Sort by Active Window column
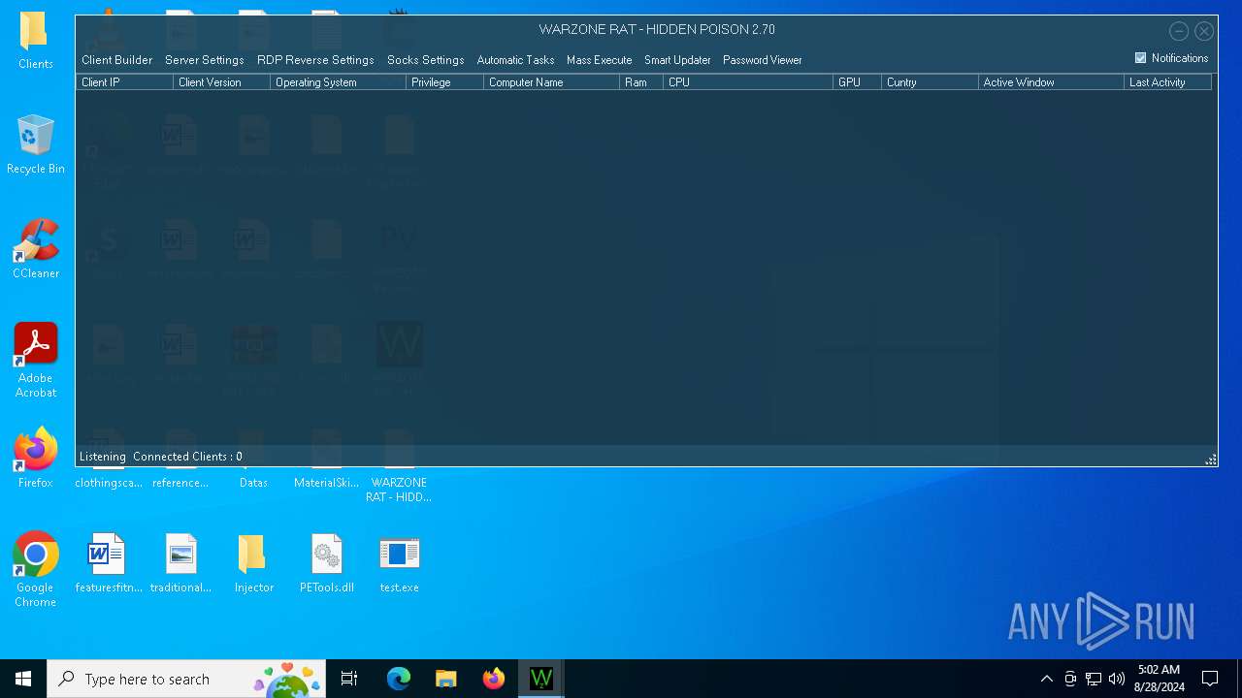This screenshot has width=1242, height=698. [x=1051, y=82]
